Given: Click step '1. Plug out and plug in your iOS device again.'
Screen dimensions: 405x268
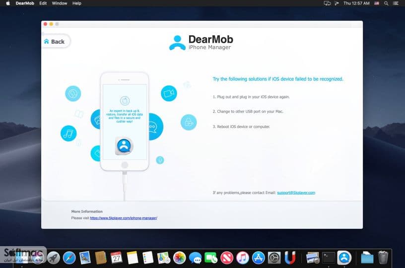Looking at the screenshot, I should tap(251, 97).
